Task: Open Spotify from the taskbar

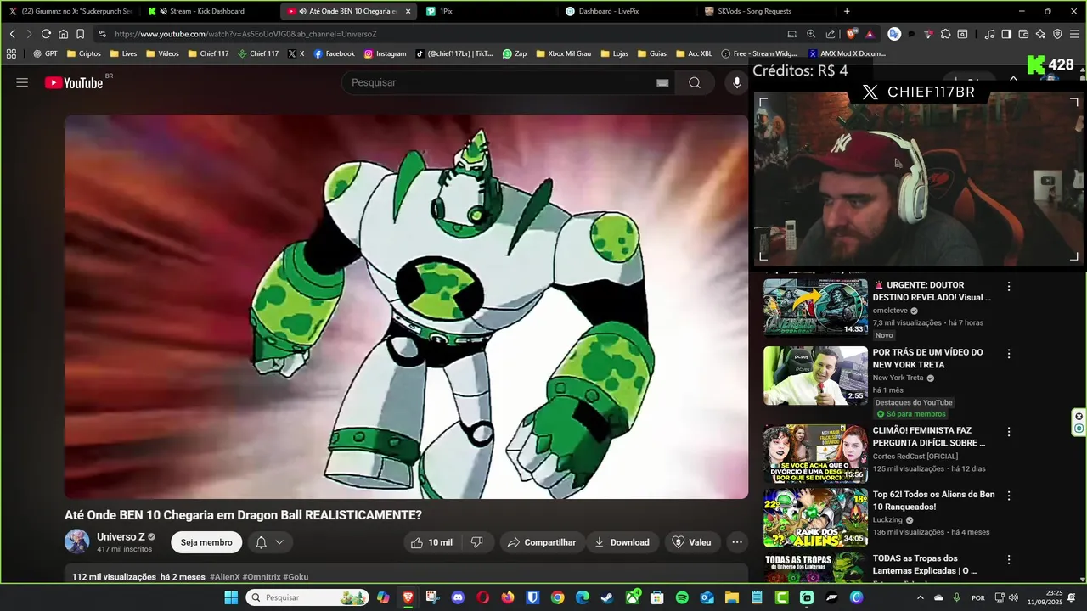Action: pos(682,597)
